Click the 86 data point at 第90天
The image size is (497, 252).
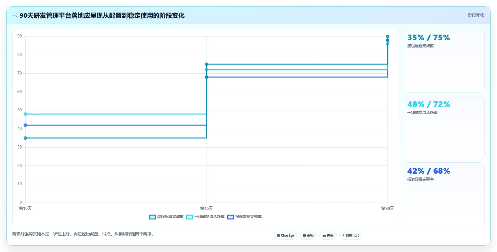point(387,44)
